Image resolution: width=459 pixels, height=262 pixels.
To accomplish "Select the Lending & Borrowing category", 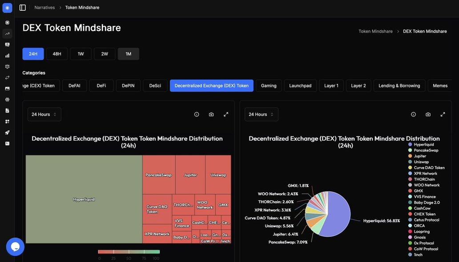I will pos(399,86).
